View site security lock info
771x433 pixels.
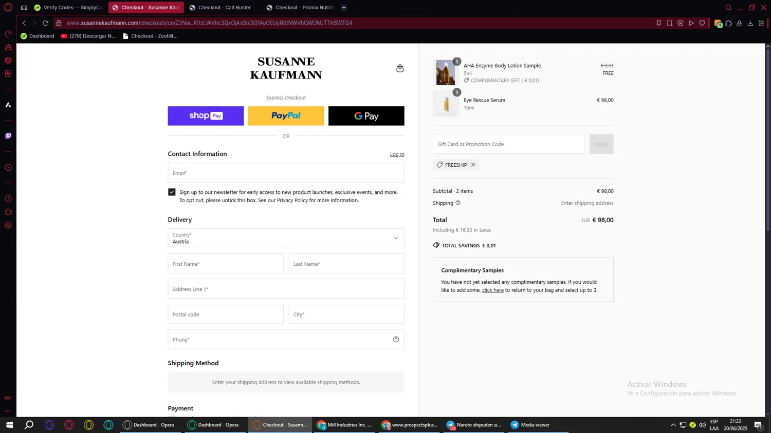click(59, 23)
